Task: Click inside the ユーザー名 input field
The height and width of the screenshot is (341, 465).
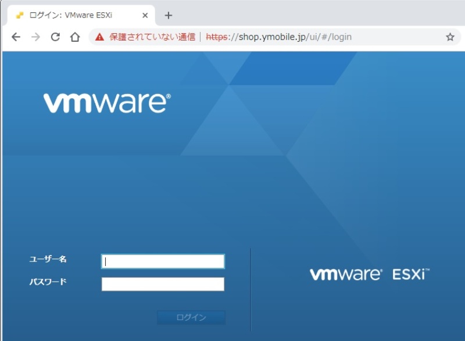Action: 162,261
